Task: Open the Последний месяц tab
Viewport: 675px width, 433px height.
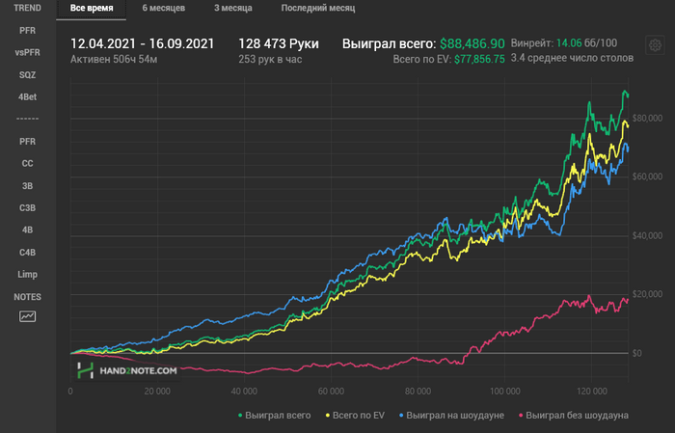Action: point(318,8)
